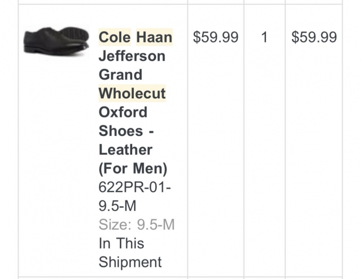Click the highlighted word Wholecut
Screen dimensions: 362x279
coord(132,93)
